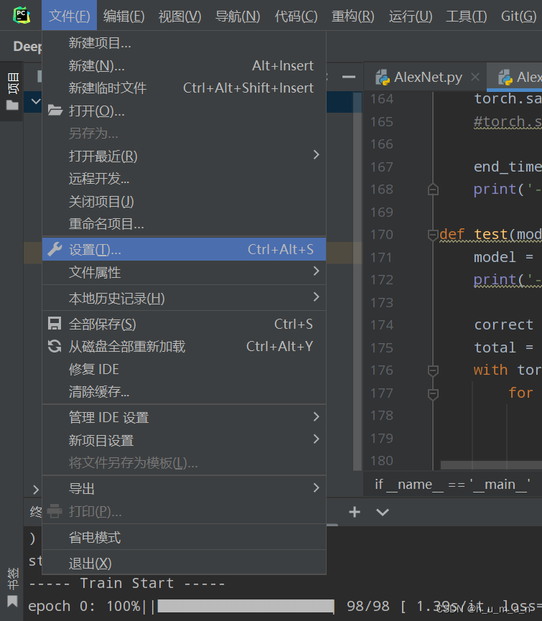Viewport: 542px width, 621px height.
Task: Expand the 新项目设置 submenu
Action: point(316,439)
